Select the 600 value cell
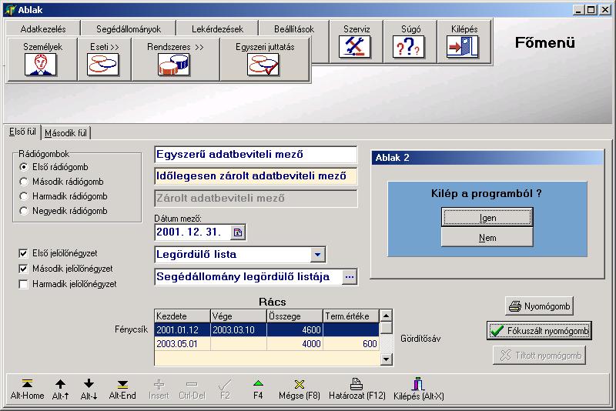Viewport: 616px width, 411px height. click(351, 344)
